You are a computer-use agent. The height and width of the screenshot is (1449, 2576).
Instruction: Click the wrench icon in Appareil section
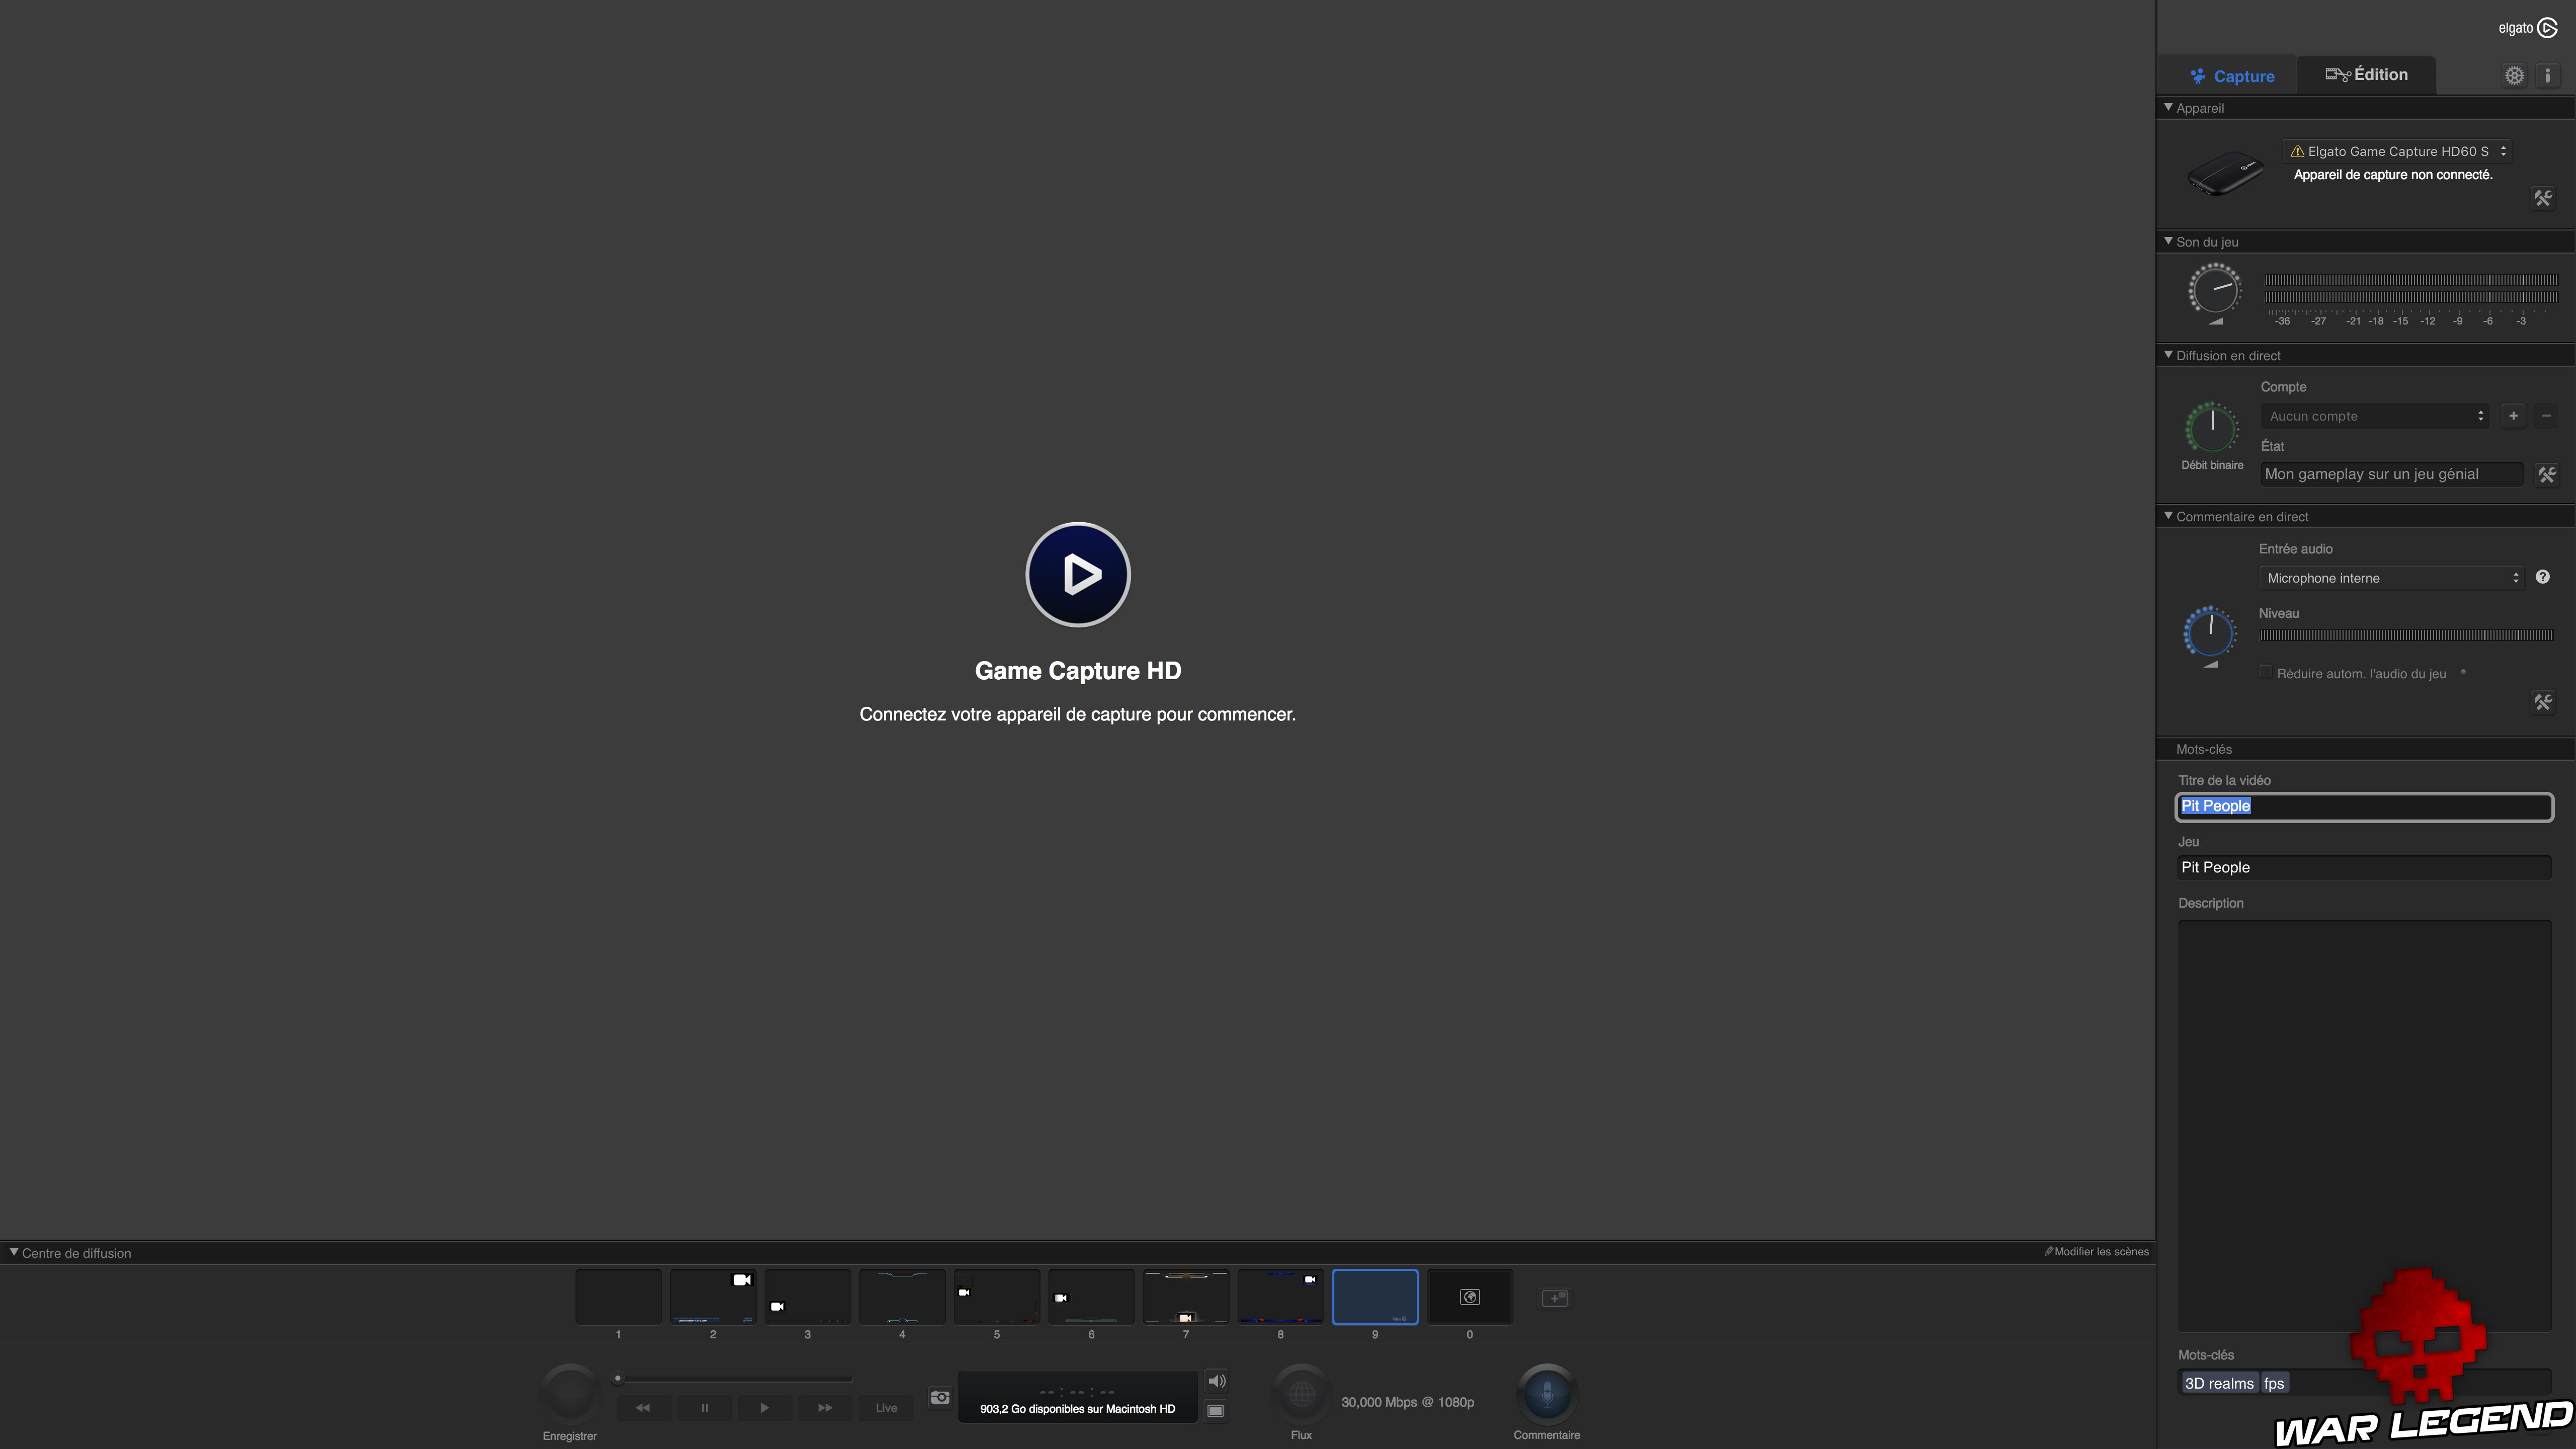tap(2544, 198)
